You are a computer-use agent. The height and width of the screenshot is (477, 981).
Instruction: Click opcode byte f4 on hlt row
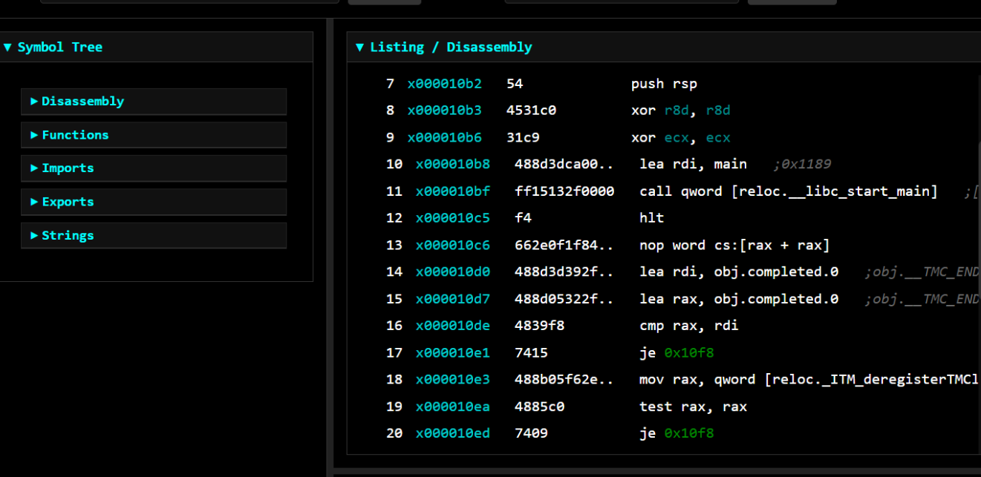point(523,218)
